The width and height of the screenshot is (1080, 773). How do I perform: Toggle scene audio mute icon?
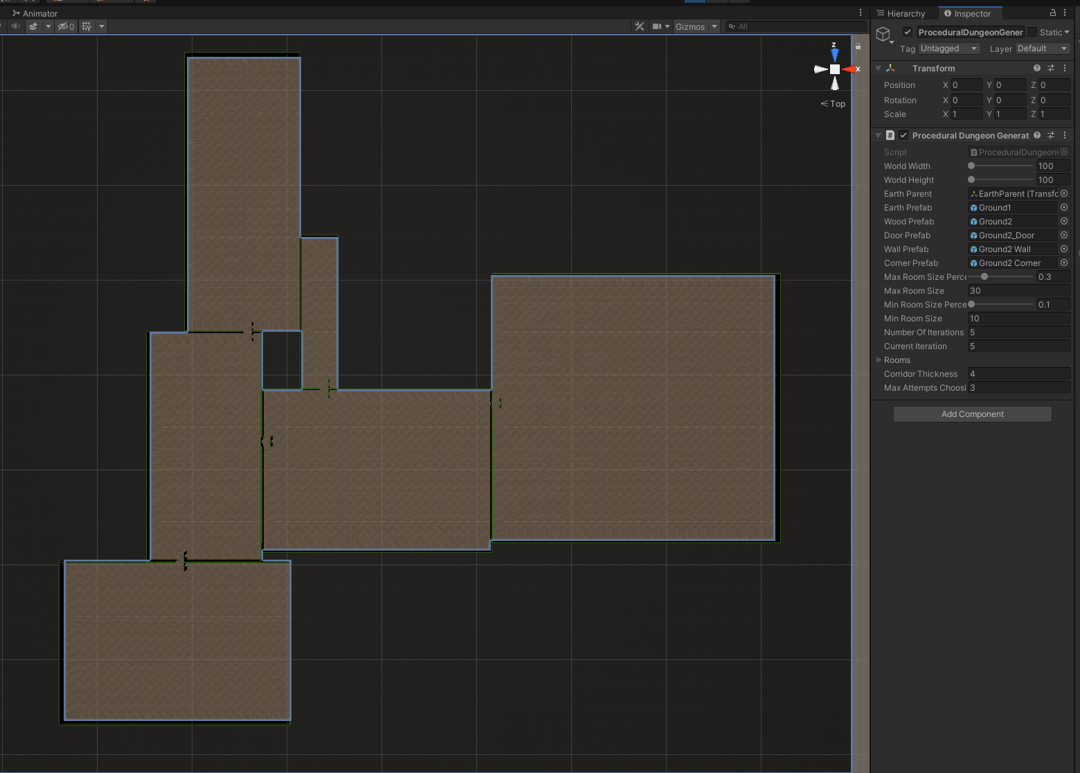click(16, 26)
